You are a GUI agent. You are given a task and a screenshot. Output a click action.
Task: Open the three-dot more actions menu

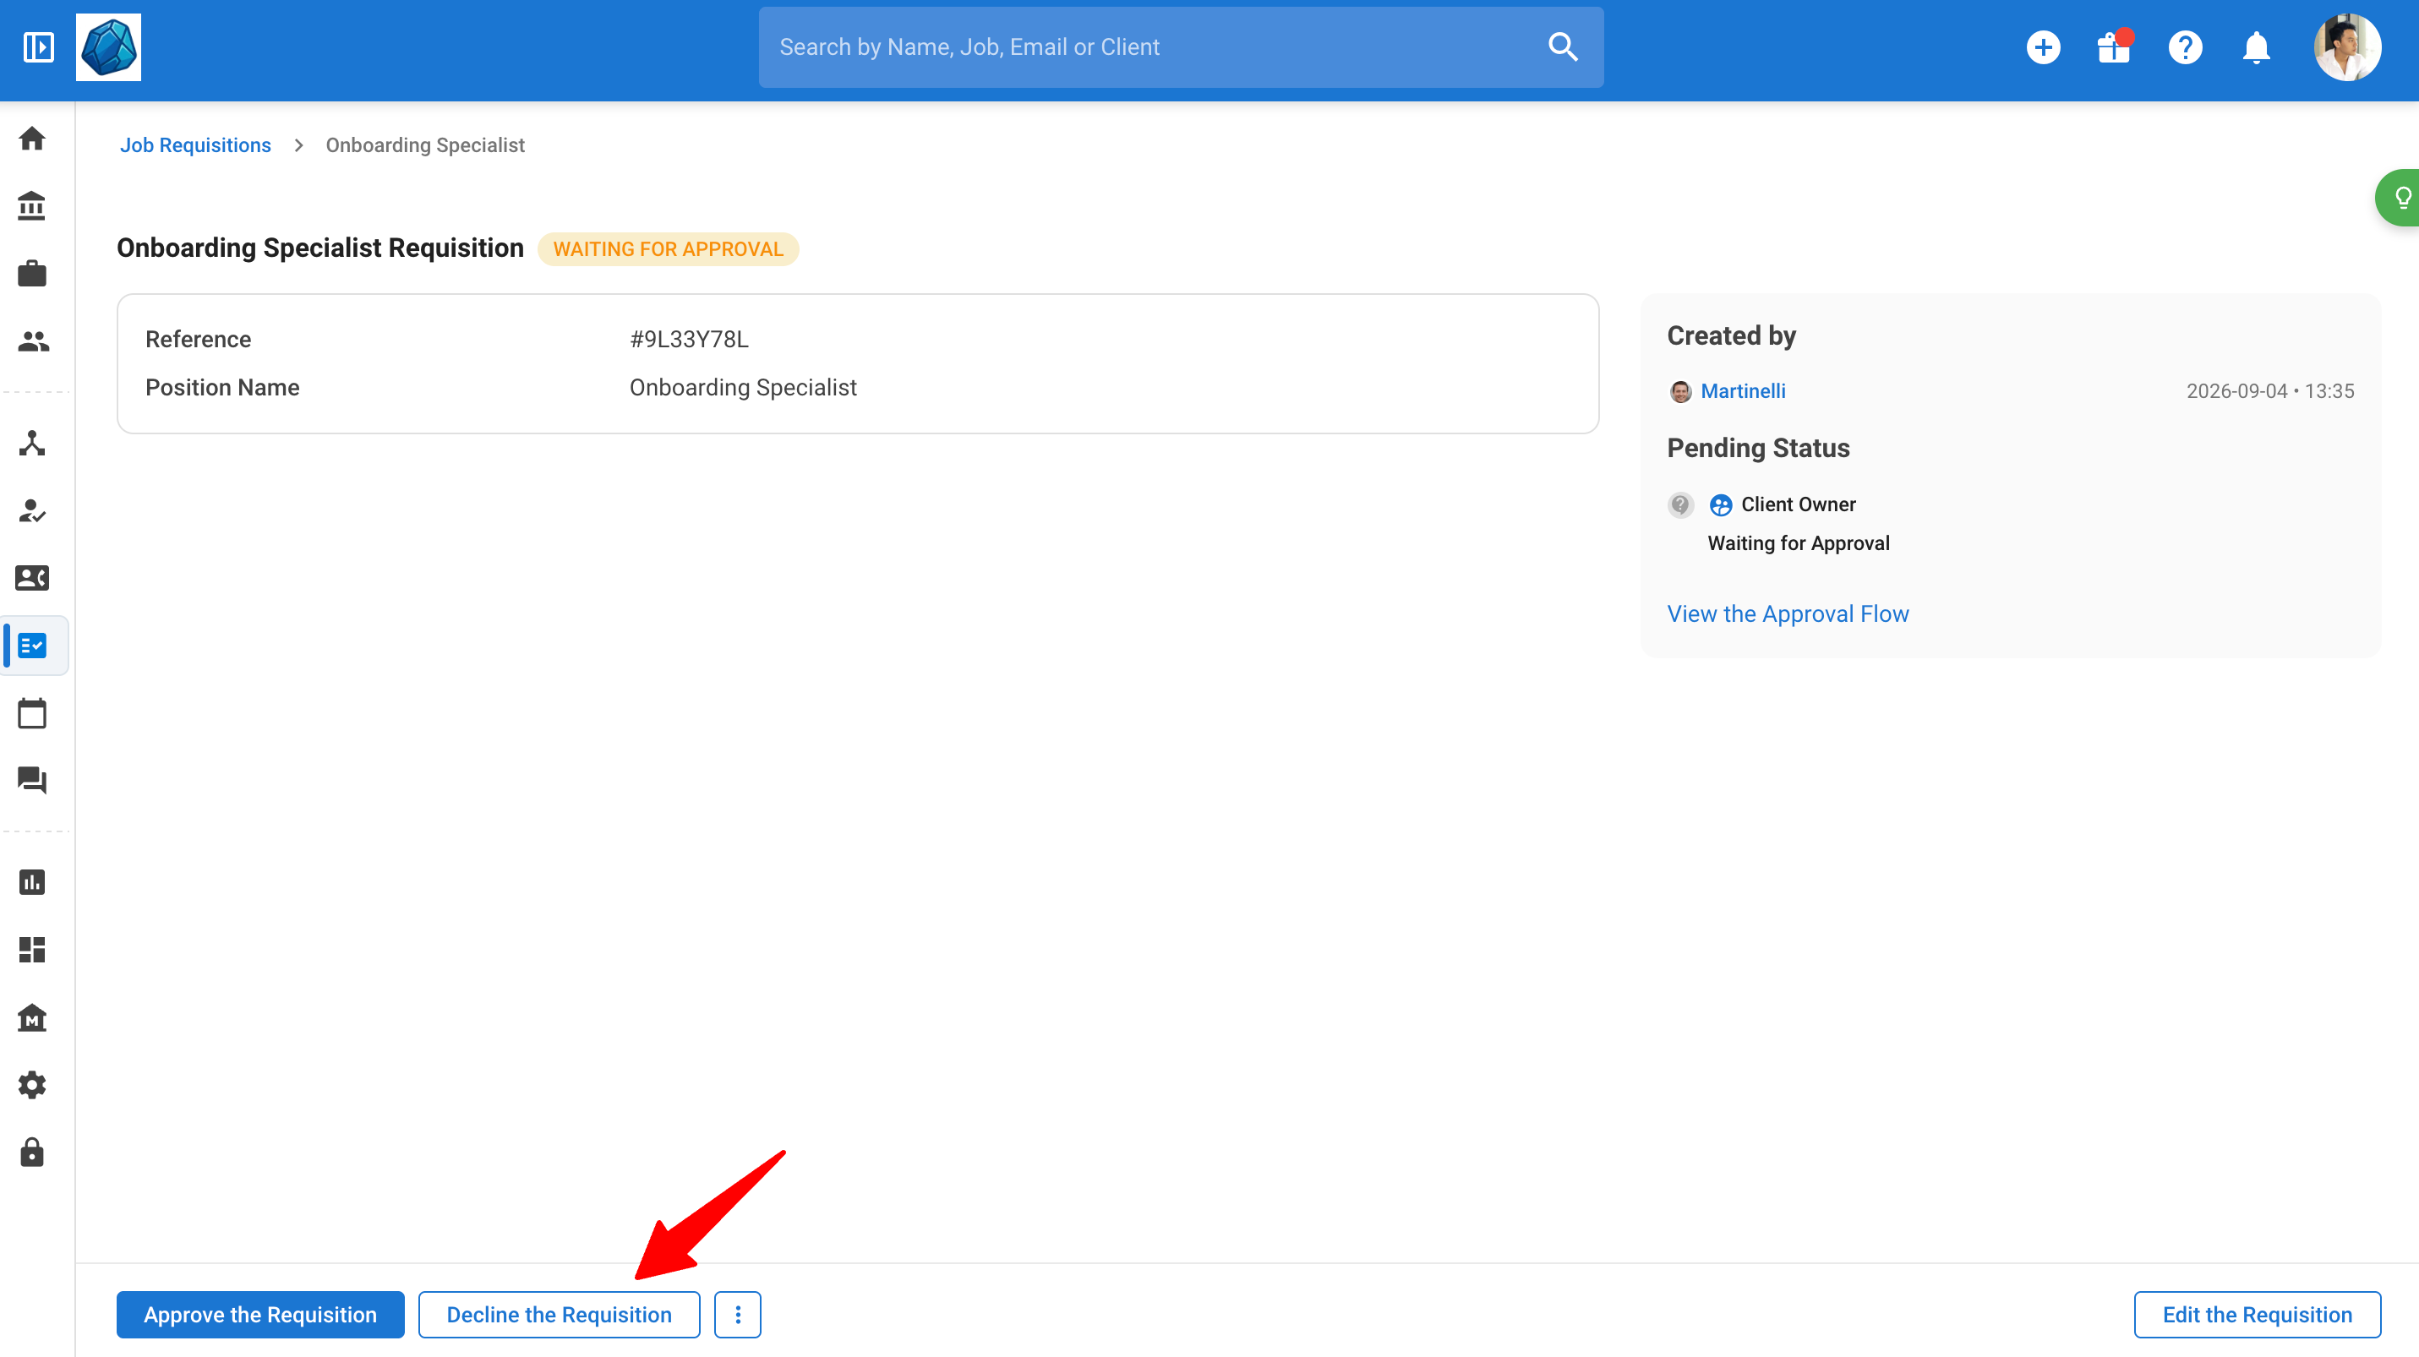[x=737, y=1315]
